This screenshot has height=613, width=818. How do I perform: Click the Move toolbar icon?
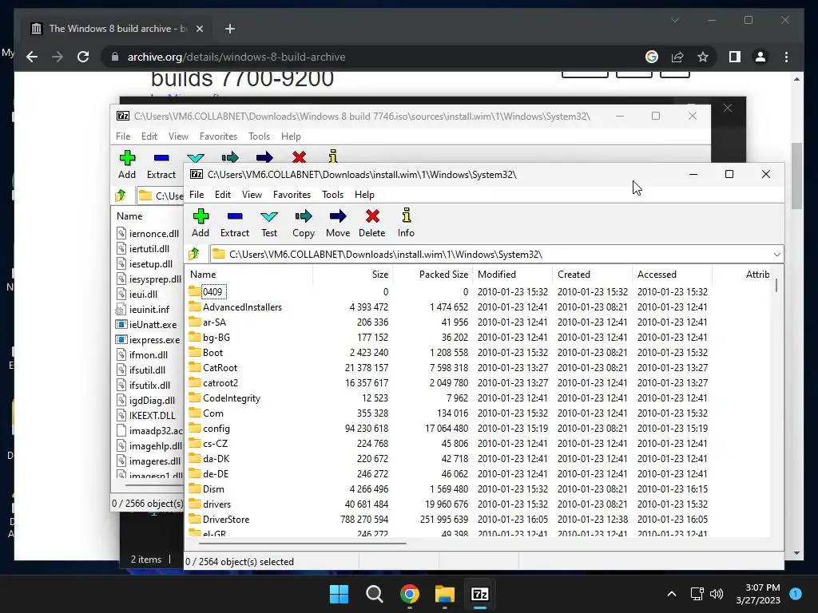338,223
